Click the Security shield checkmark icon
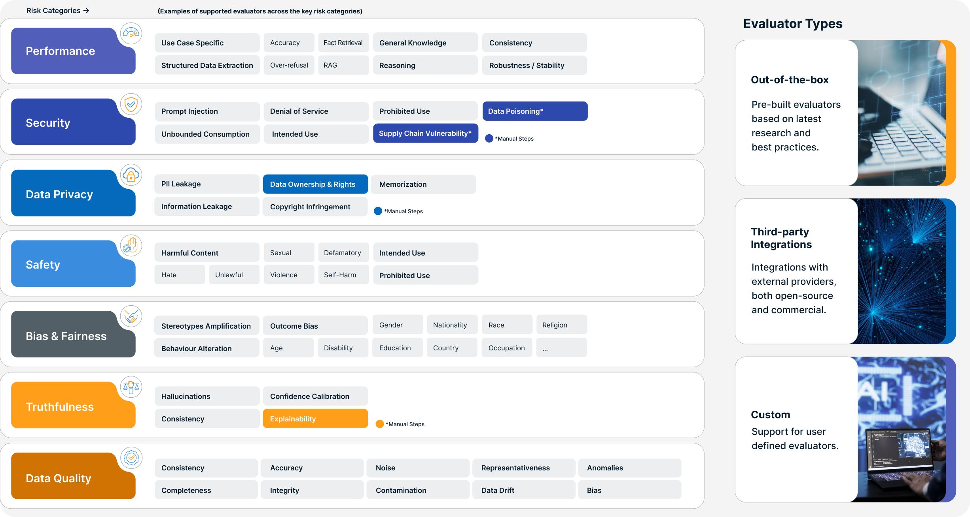Screen dimensions: 970x517 coord(131,104)
